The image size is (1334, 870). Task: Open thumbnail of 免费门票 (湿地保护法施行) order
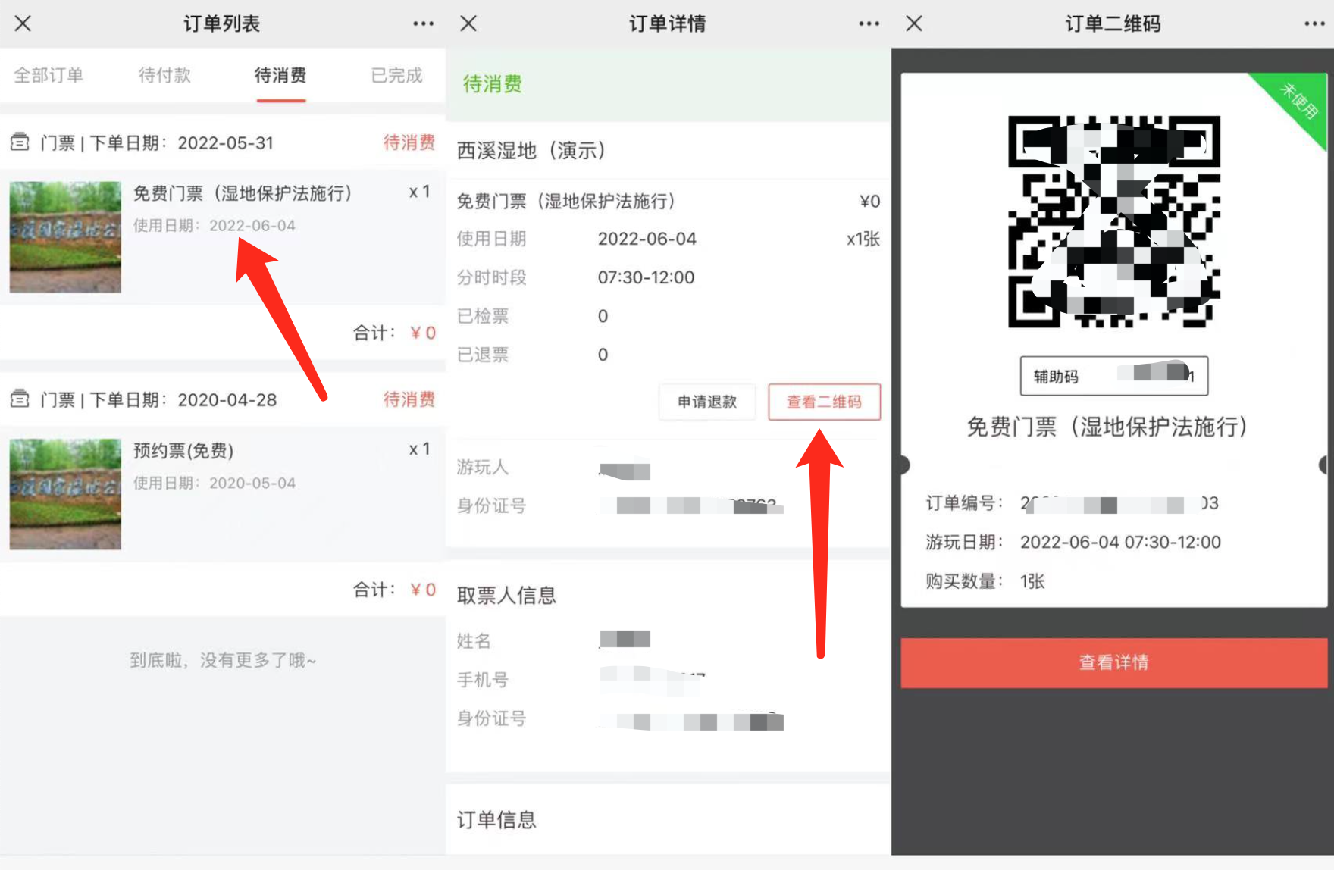pos(65,236)
